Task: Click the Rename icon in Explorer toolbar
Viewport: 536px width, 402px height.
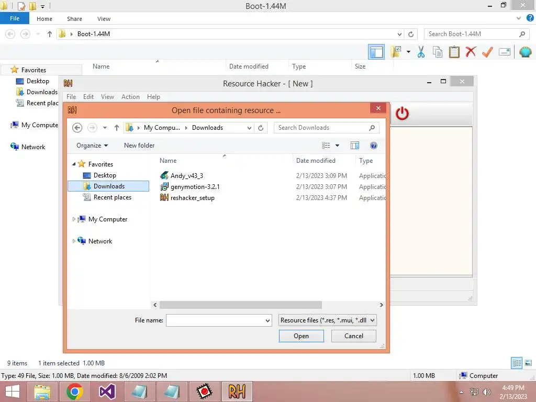Action: 504,52
